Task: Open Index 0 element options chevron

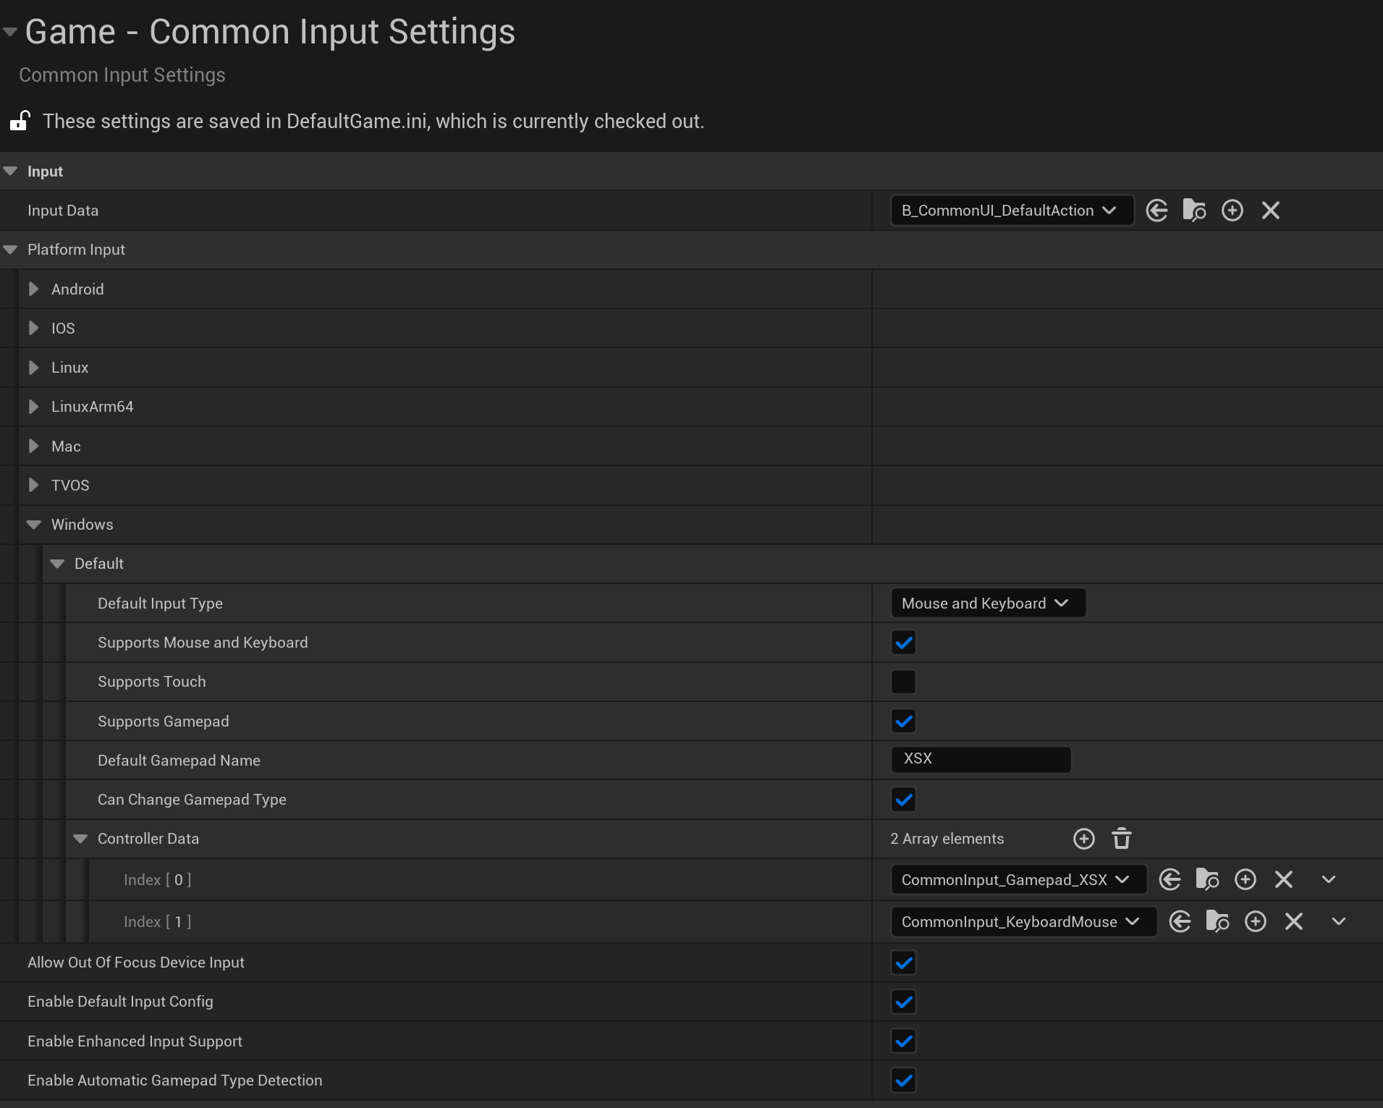Action: 1329,880
